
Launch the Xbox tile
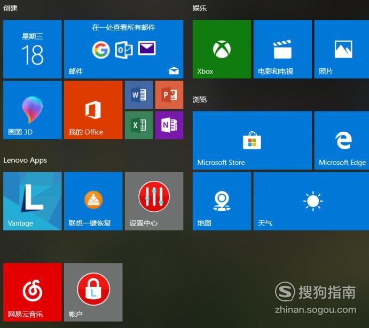(222, 49)
